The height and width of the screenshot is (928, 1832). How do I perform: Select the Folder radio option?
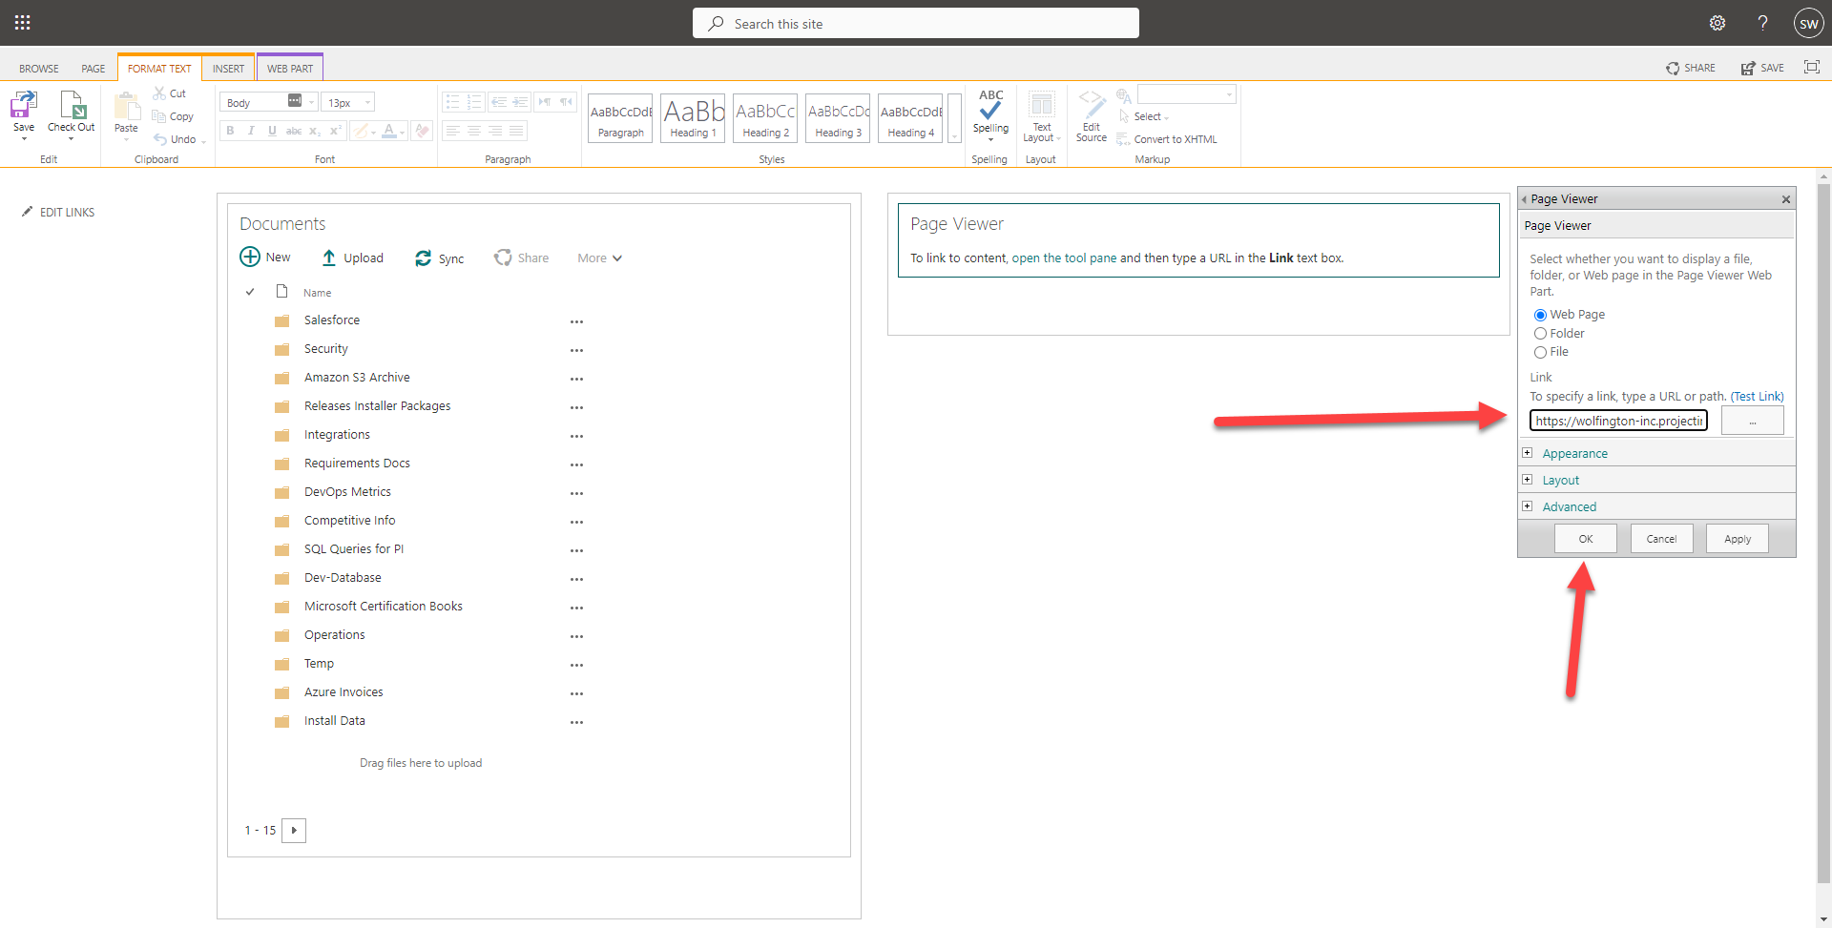(x=1540, y=334)
